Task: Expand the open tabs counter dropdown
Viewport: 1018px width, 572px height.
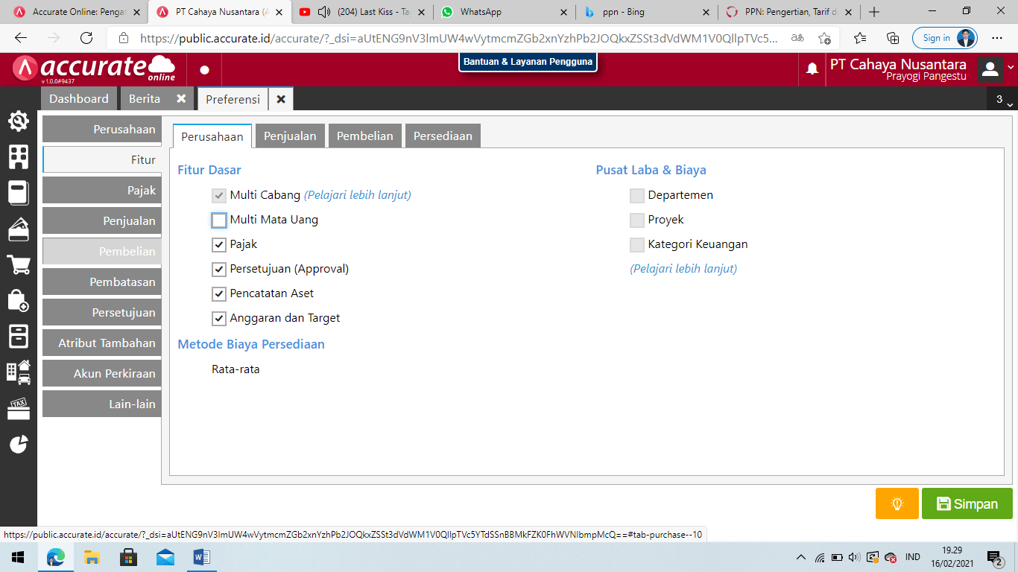Action: point(1003,99)
